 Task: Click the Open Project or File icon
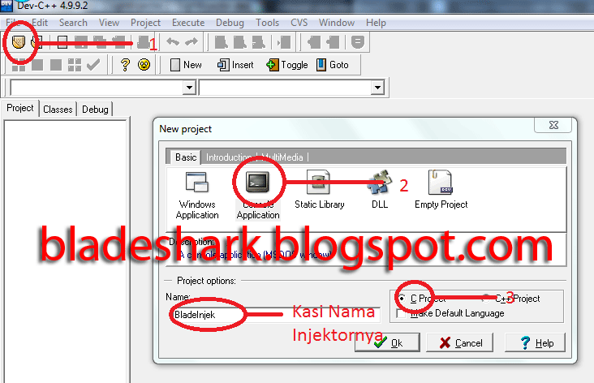tap(37, 41)
